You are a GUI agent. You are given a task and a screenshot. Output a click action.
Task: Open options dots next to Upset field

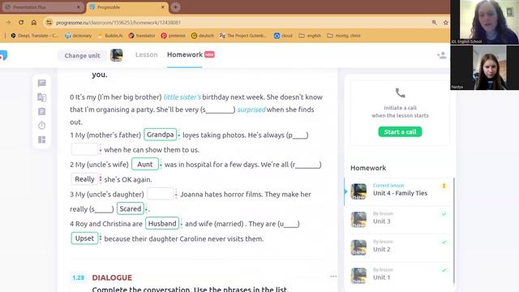point(101,238)
